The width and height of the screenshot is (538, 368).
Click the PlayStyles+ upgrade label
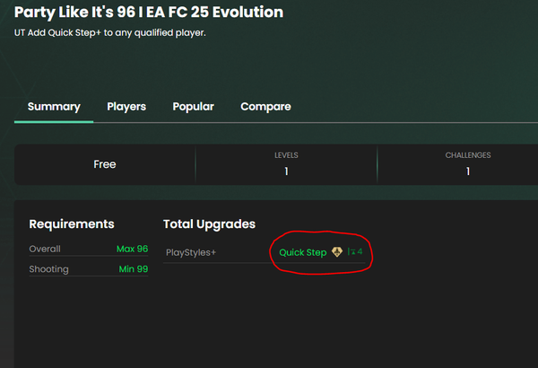[x=191, y=252]
